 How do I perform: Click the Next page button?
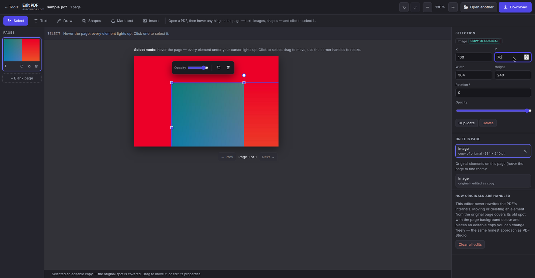(268, 157)
